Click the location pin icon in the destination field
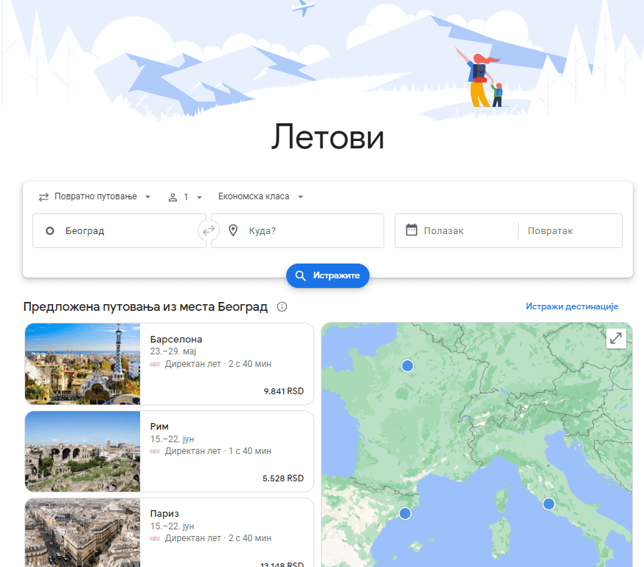 (233, 230)
